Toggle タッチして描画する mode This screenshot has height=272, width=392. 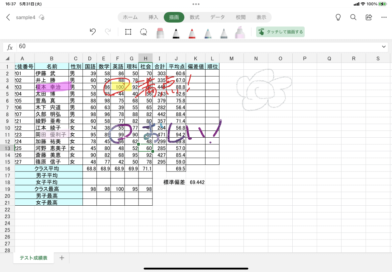[280, 32]
